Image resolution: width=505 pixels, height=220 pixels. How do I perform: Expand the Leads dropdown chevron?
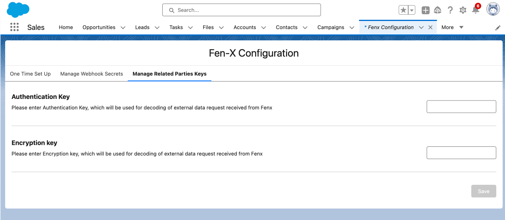tap(157, 28)
